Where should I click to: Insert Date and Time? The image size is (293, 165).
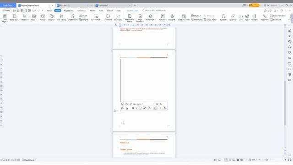click(x=184, y=17)
